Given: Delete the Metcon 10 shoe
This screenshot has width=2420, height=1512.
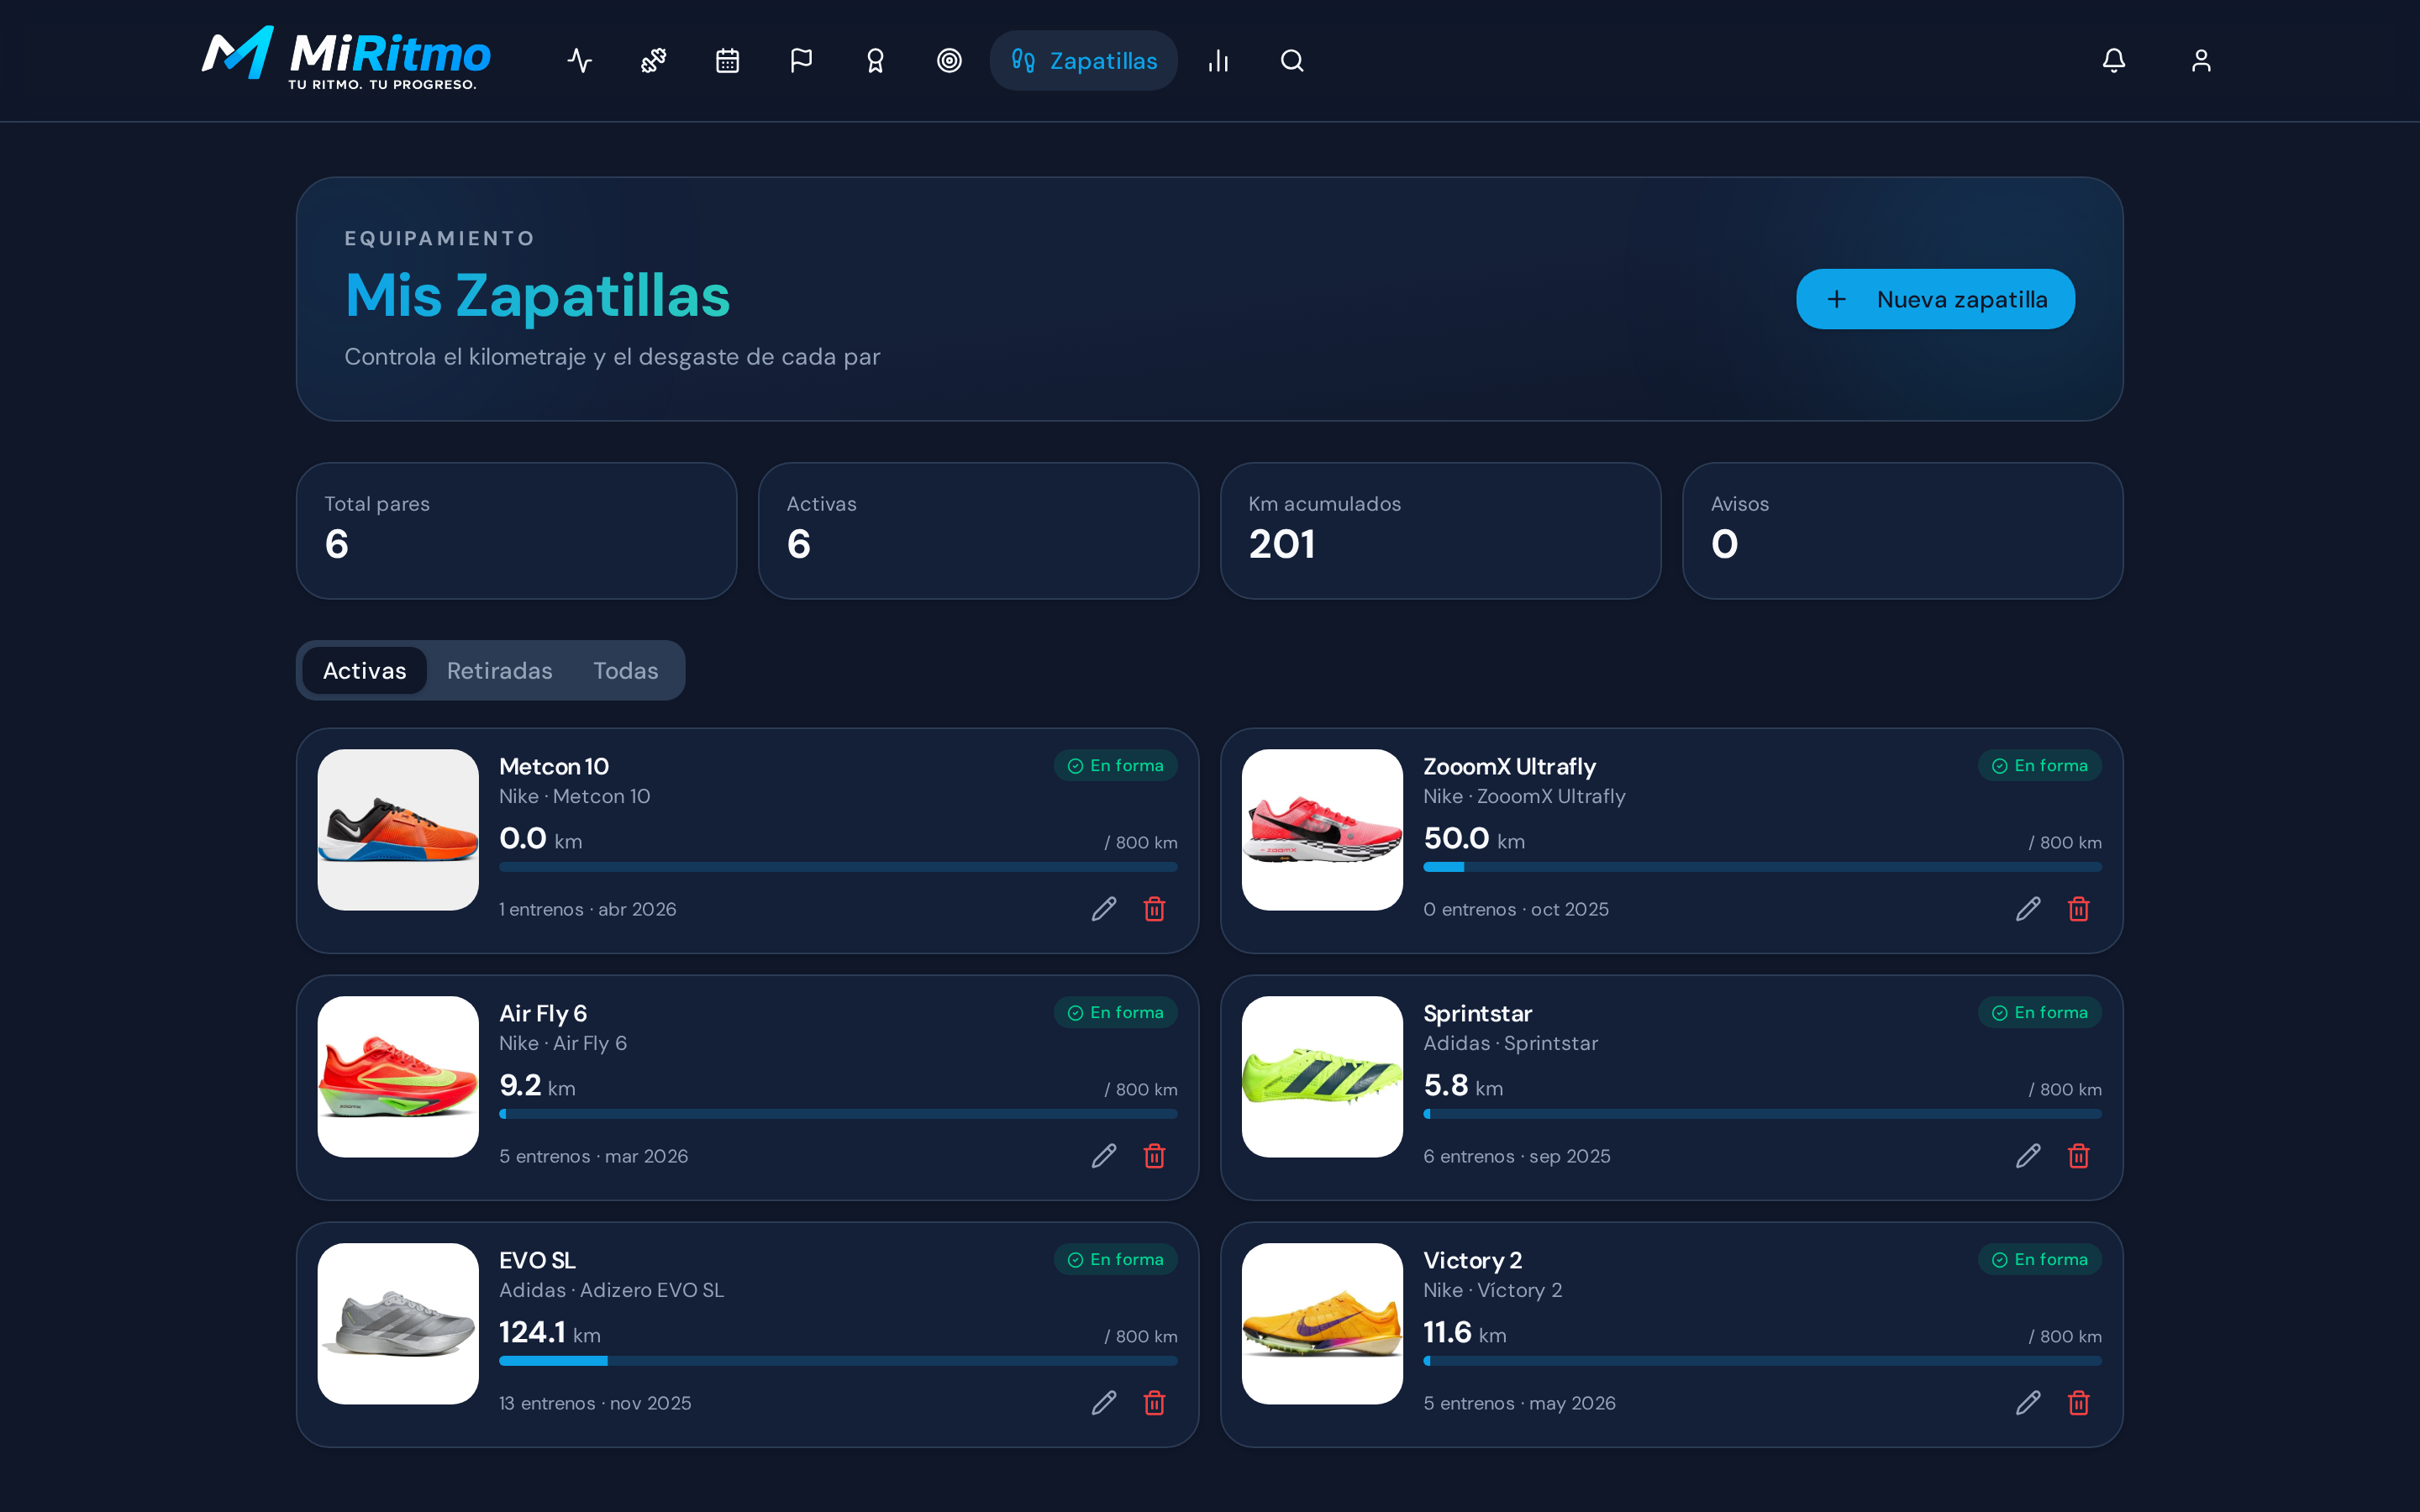Looking at the screenshot, I should (x=1155, y=909).
